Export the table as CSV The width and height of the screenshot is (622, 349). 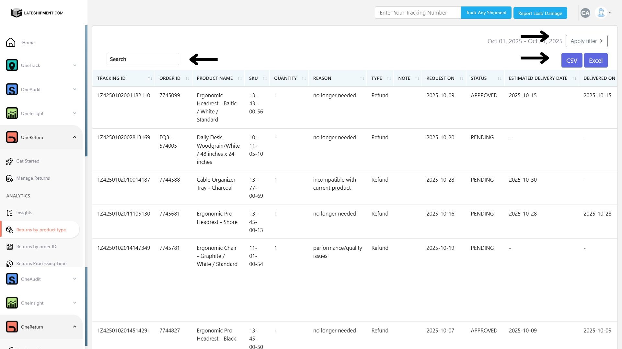(571, 60)
